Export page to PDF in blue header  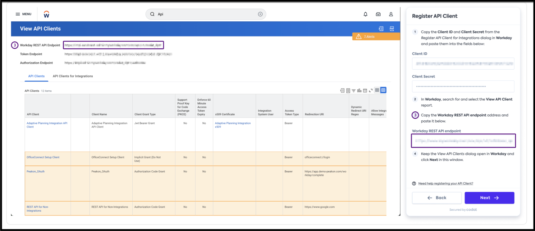tap(392, 29)
